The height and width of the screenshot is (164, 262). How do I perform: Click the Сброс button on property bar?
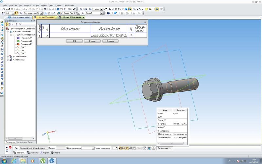(x=139, y=148)
